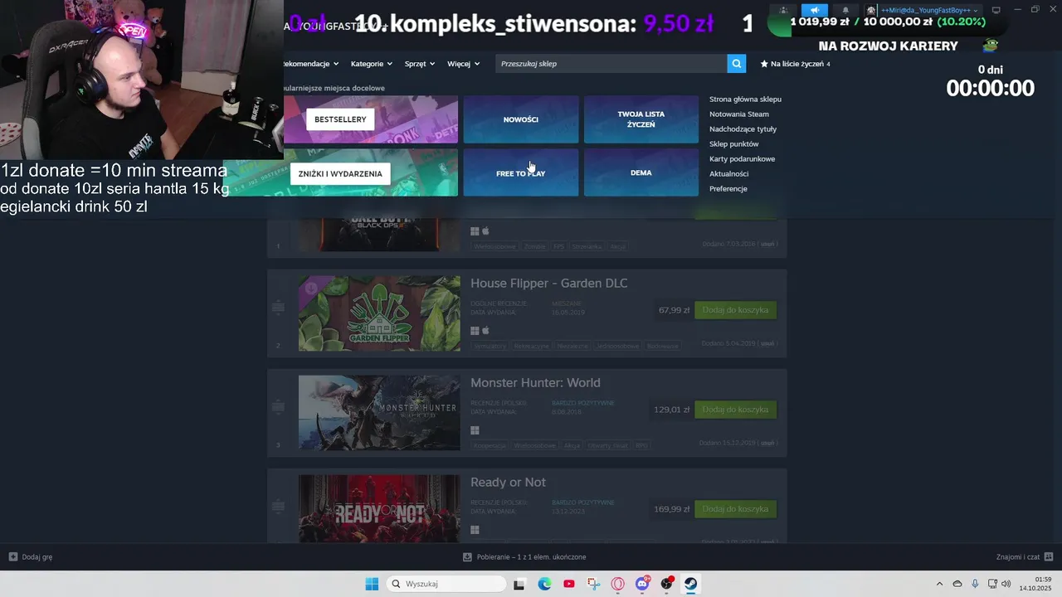
Task: Open Notowania Steam menu entry
Action: 739,114
